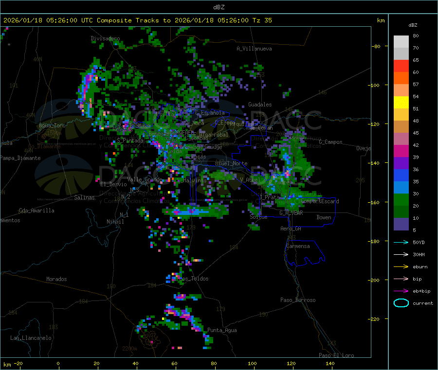
Task: Click the 'Atuel_Norte' map label
Action: pos(231,163)
